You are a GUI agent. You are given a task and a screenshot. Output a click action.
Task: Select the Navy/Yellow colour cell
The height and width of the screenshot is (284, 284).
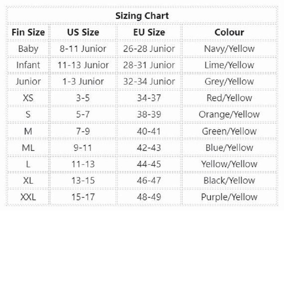point(229,49)
